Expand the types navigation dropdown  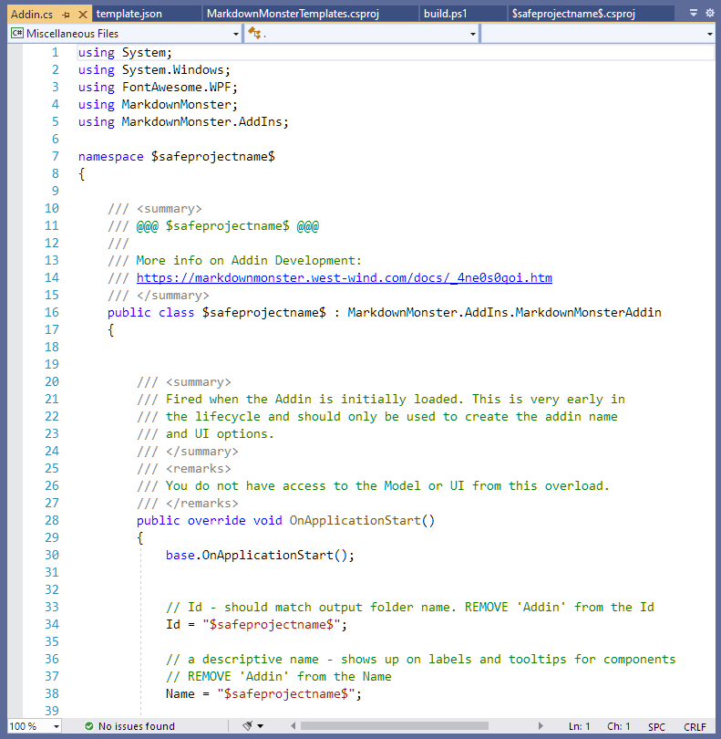[x=473, y=34]
